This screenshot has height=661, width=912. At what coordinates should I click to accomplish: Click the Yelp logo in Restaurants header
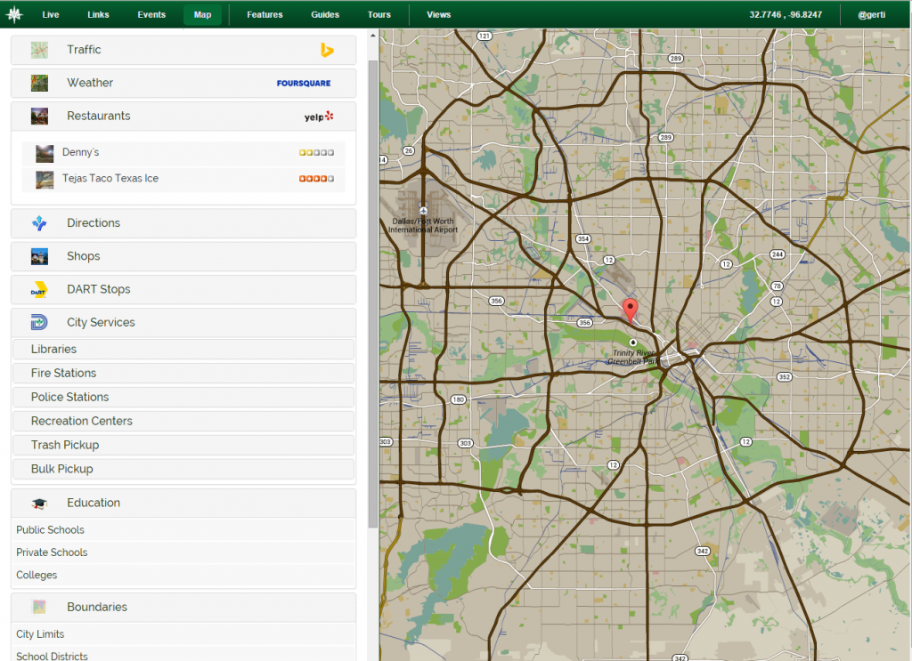click(x=318, y=117)
